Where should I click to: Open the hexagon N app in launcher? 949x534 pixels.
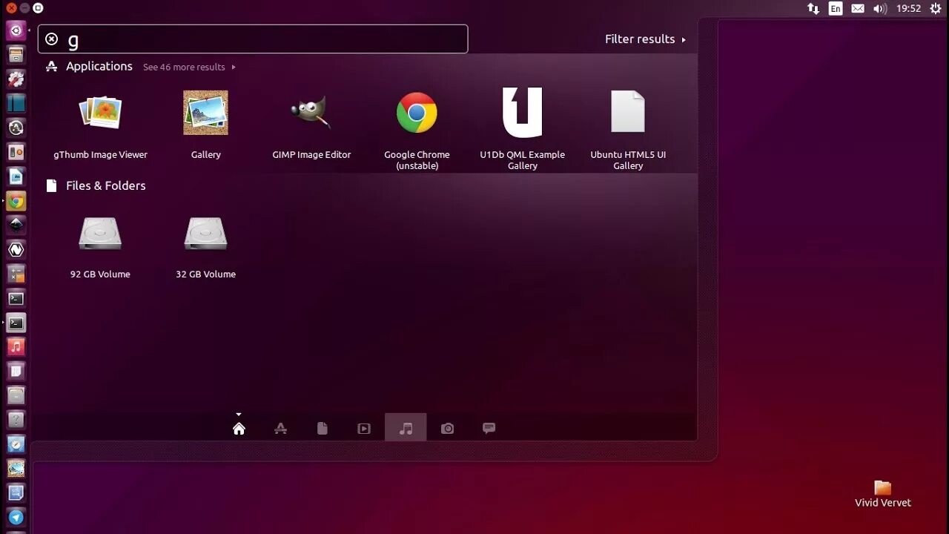click(x=16, y=250)
